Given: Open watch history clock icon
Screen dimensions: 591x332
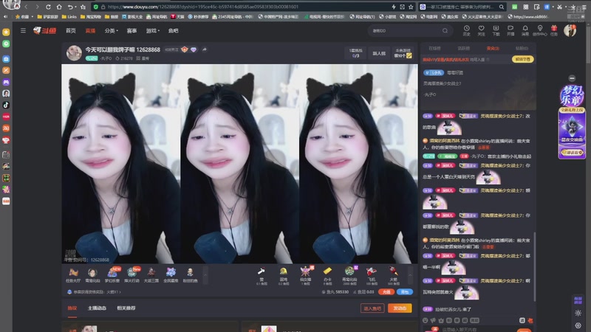Looking at the screenshot, I should 466,30.
